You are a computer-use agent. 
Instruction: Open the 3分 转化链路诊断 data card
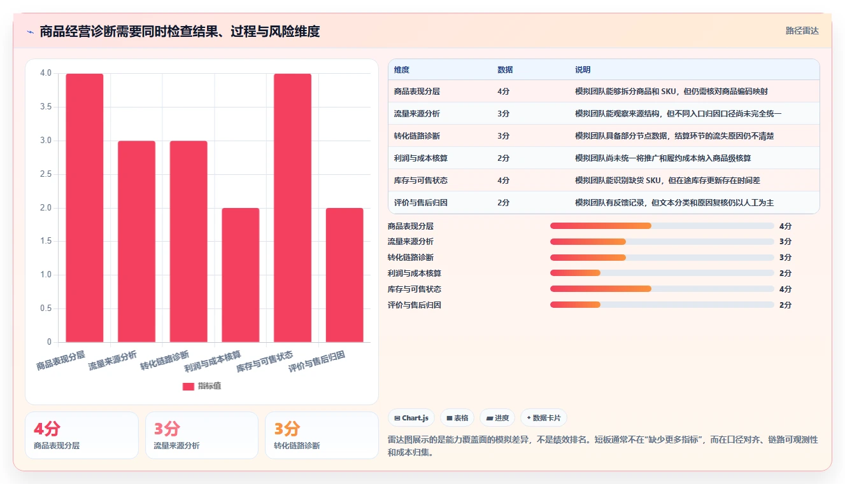pos(322,435)
